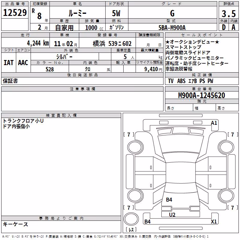Screen dimensions: 240x240
Task: Click damage mark X1 on rear bumper
Action: point(214,222)
